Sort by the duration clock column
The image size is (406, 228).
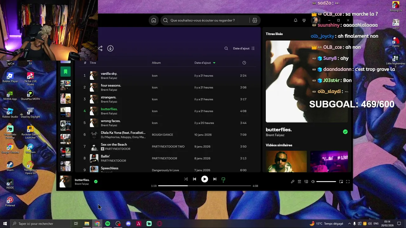(244, 63)
